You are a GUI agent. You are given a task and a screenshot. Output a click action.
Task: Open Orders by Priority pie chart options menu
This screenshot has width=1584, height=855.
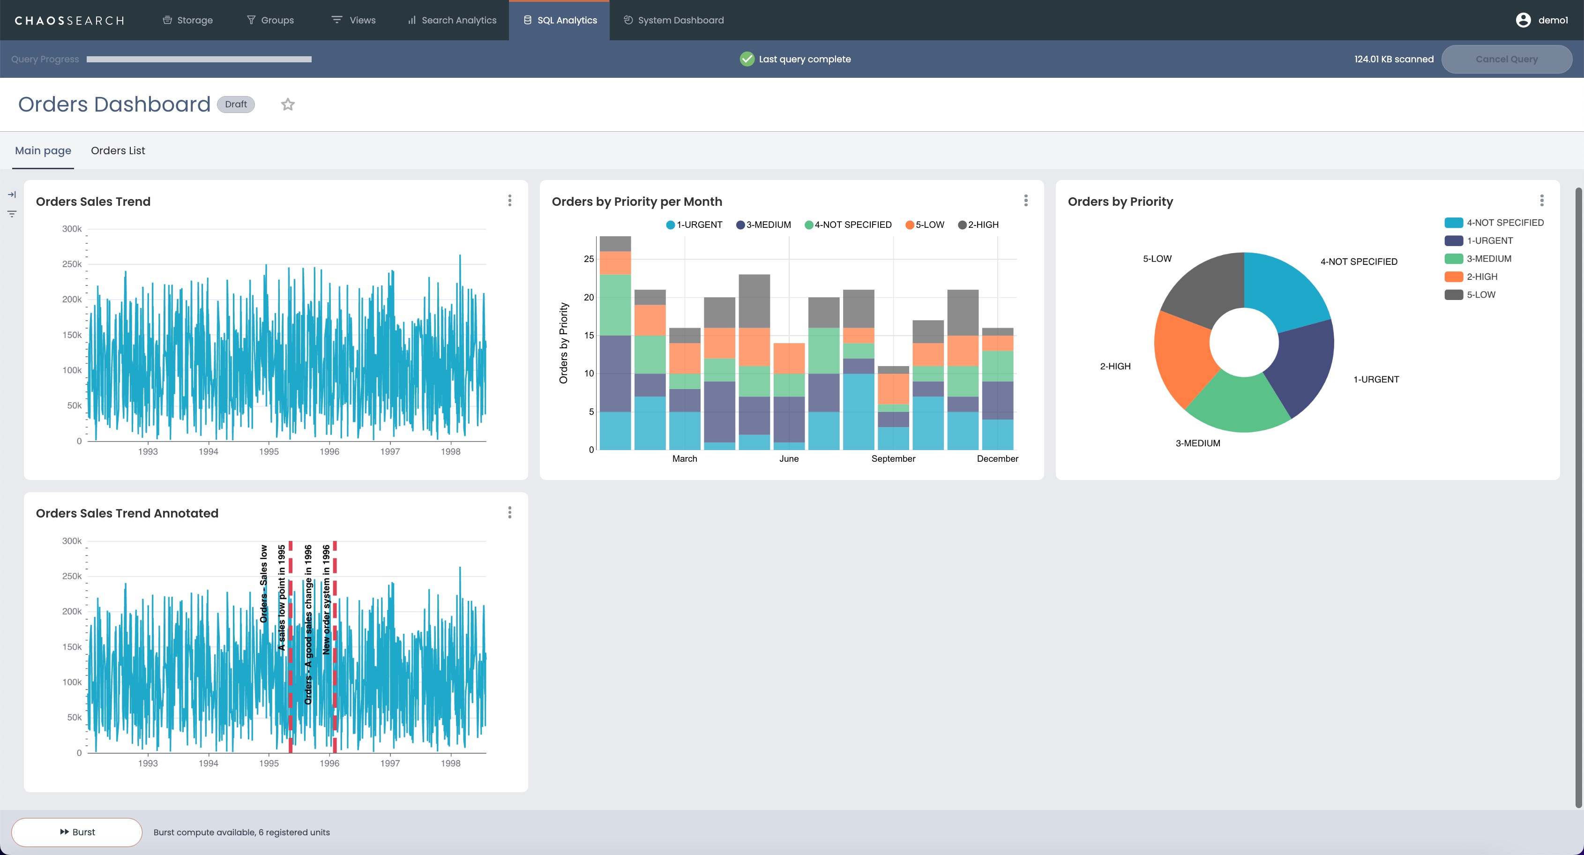[1541, 201]
